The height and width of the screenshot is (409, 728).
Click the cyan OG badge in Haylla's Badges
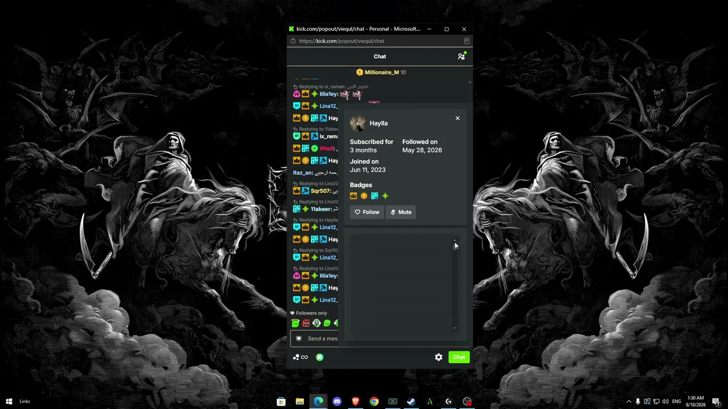[x=374, y=196]
